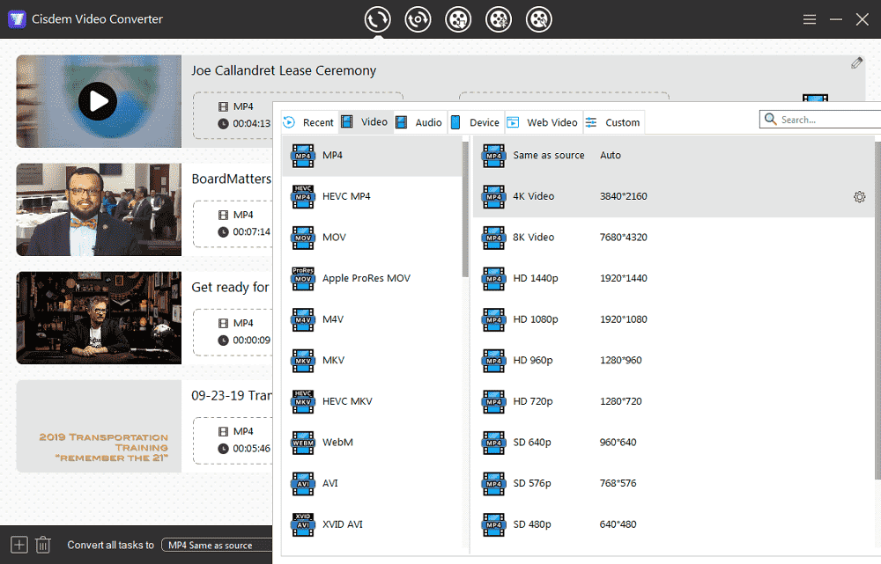Switch to the Custom tab
881x564 pixels.
(613, 122)
